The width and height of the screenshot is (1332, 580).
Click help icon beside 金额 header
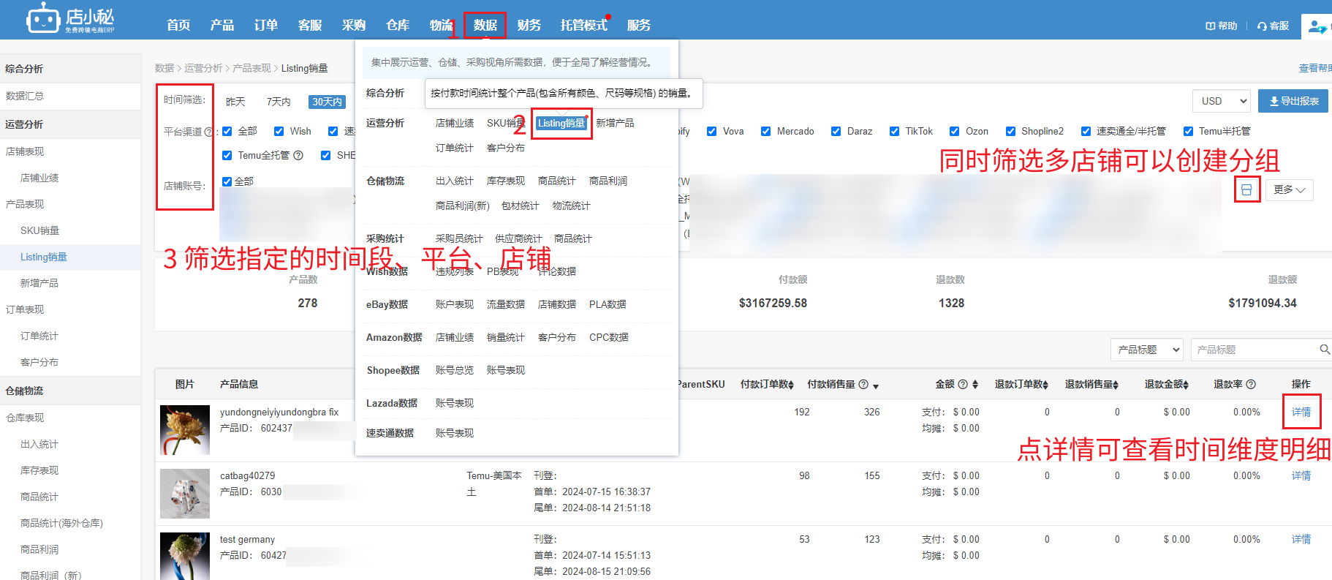coord(963,384)
